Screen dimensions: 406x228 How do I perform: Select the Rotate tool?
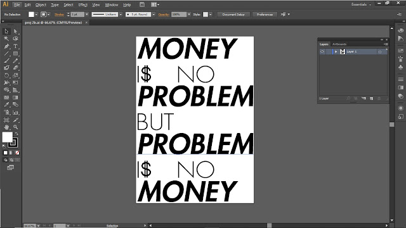(6, 75)
